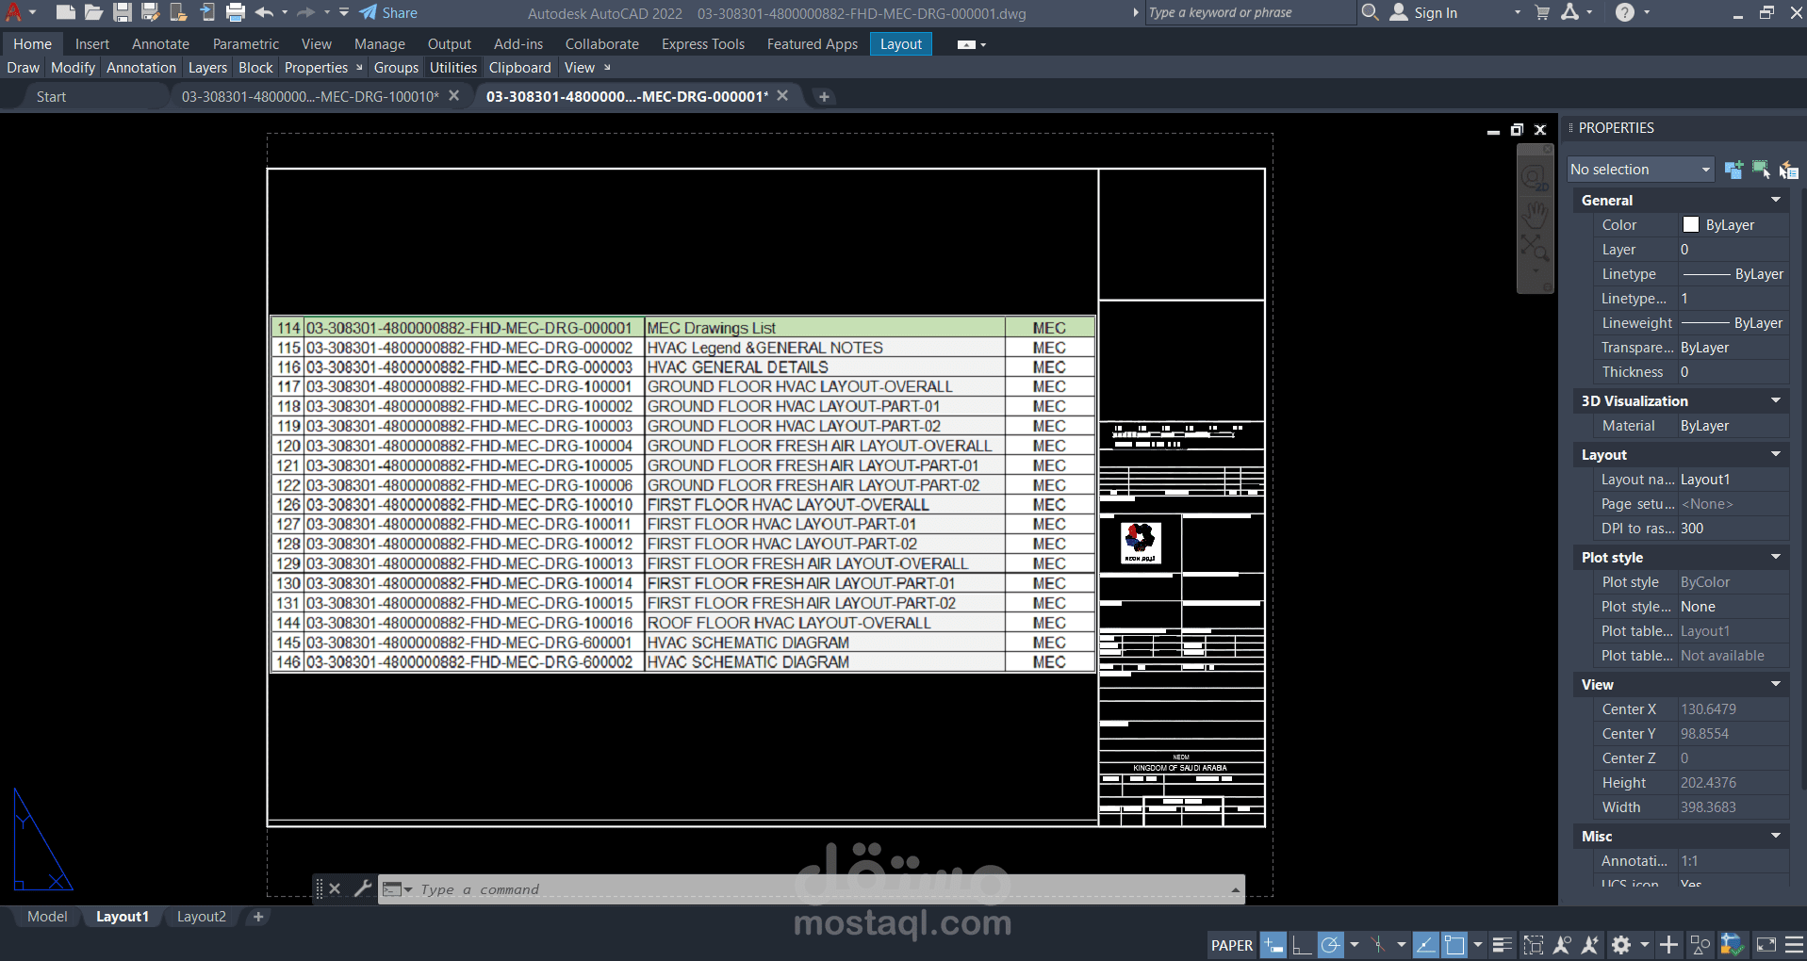Open the Insert ribbon tab
1807x961 pixels.
[92, 44]
